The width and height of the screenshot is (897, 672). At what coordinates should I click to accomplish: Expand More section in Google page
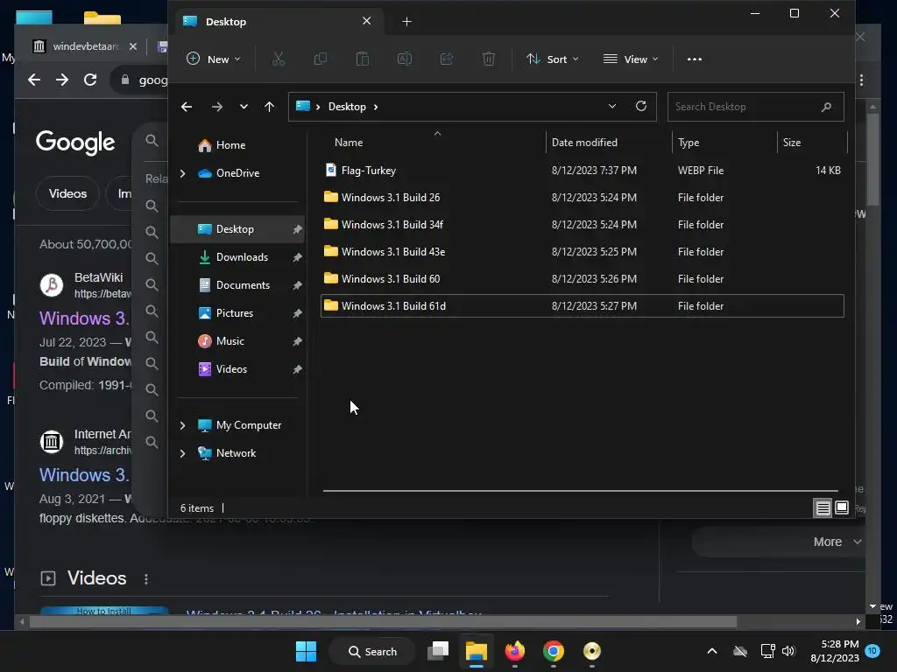coord(837,542)
